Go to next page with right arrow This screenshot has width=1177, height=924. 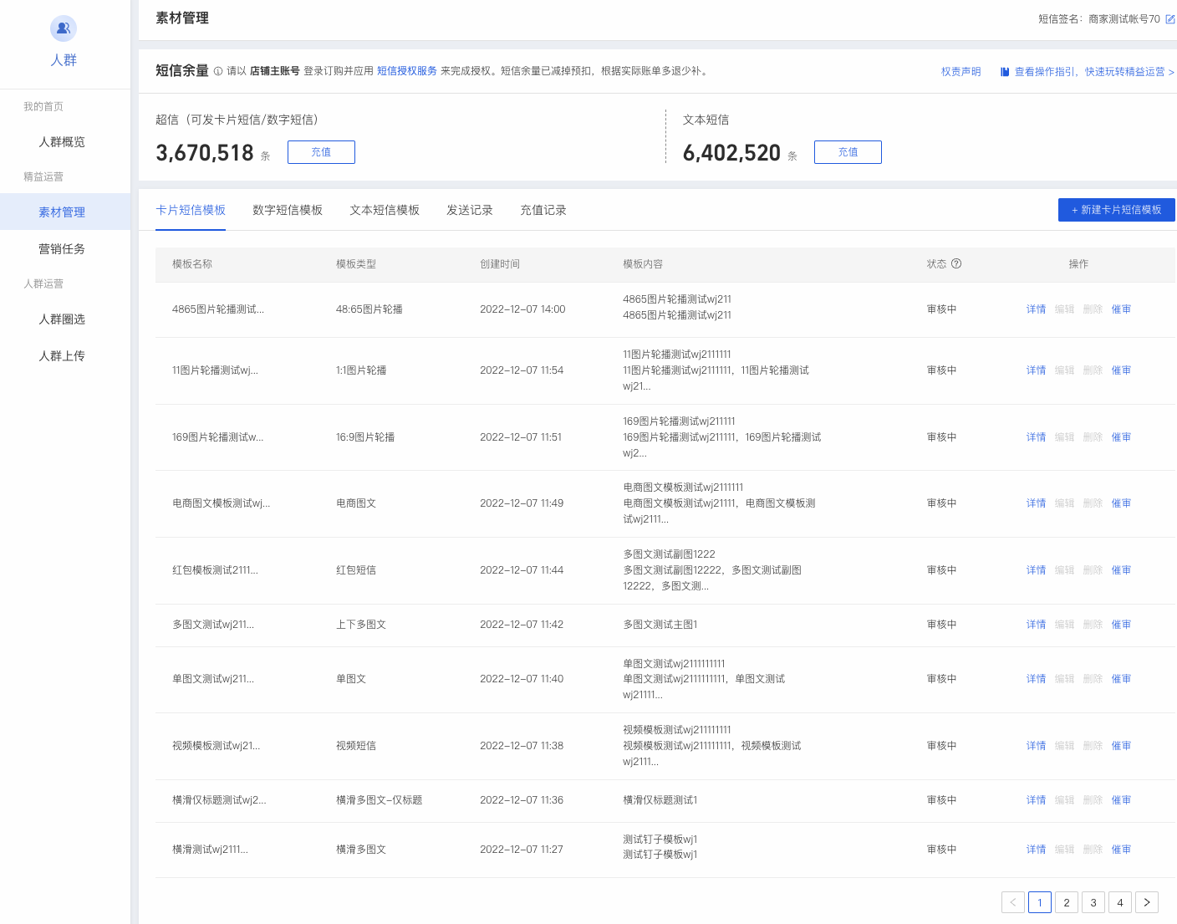point(1147,902)
